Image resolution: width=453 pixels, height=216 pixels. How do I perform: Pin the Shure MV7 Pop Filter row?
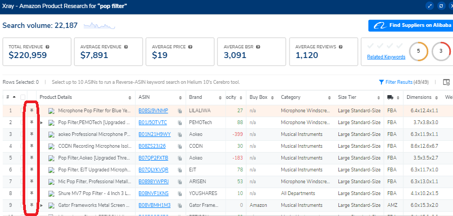(32, 193)
